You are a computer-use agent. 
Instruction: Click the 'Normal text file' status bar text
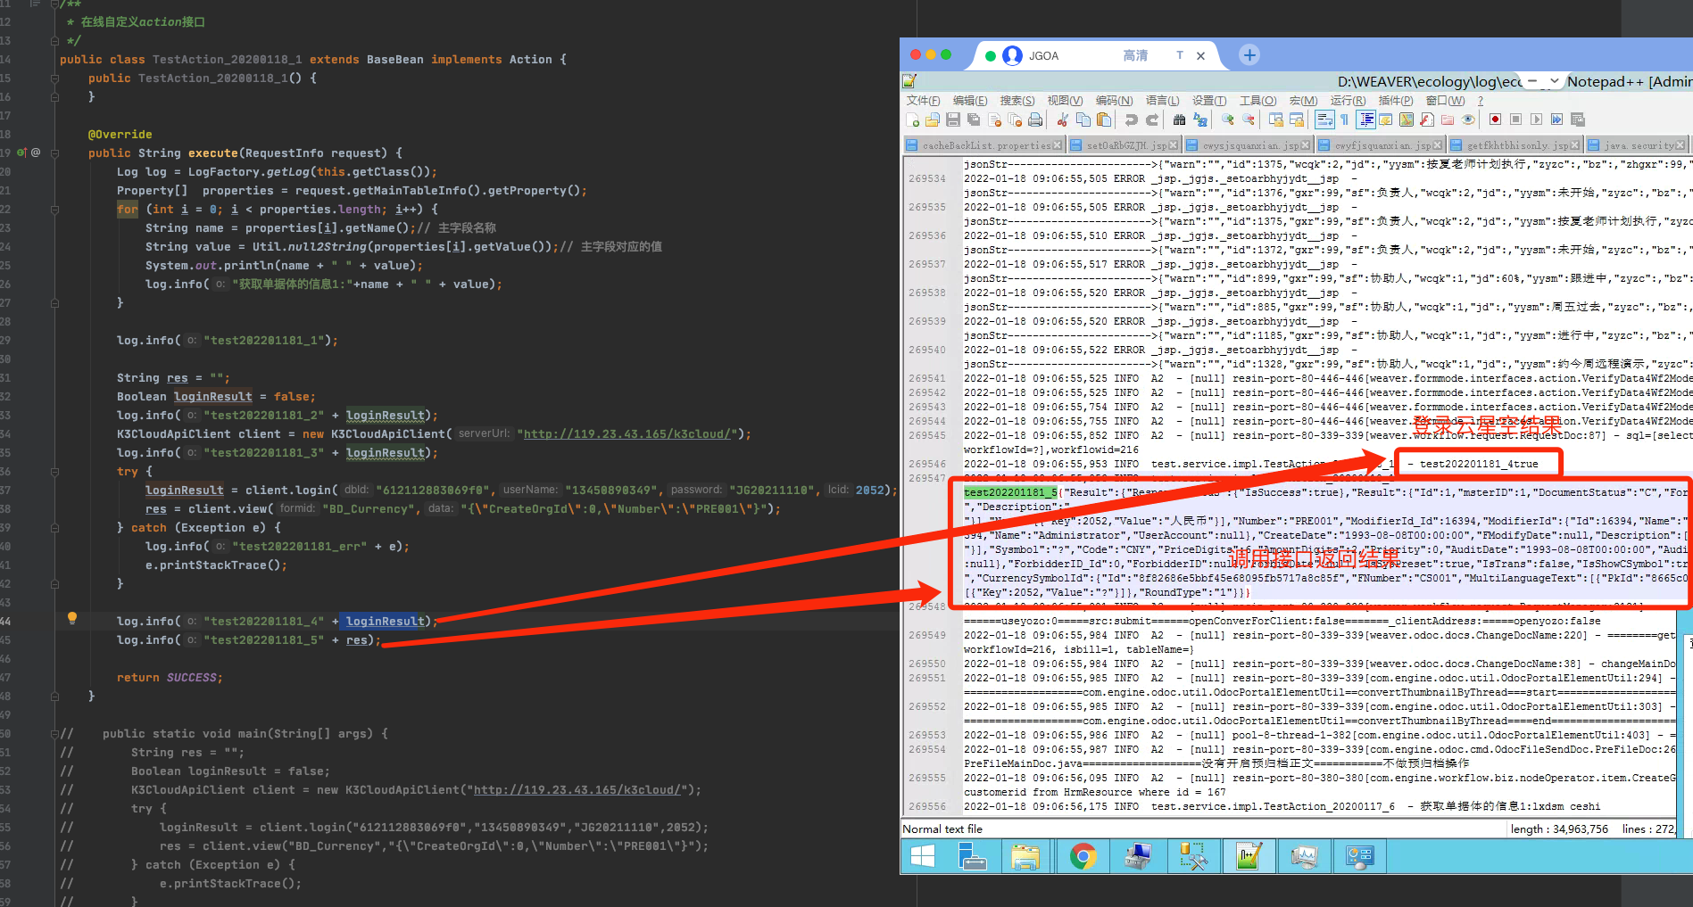click(942, 829)
